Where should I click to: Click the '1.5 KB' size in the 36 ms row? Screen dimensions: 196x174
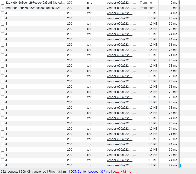click(x=153, y=71)
